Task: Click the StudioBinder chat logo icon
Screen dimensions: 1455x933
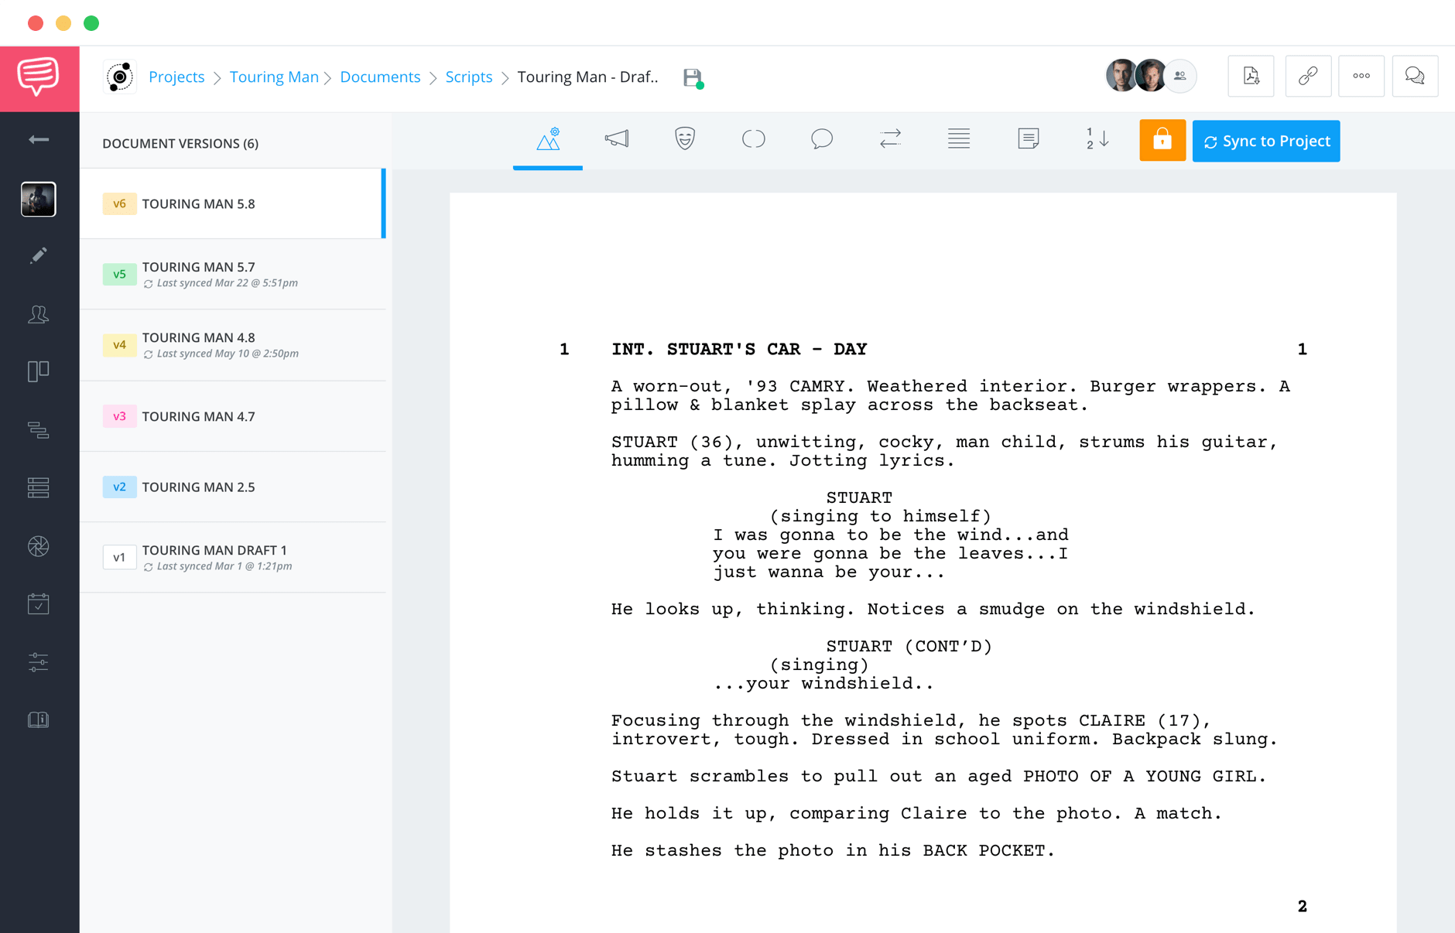Action: 39,77
